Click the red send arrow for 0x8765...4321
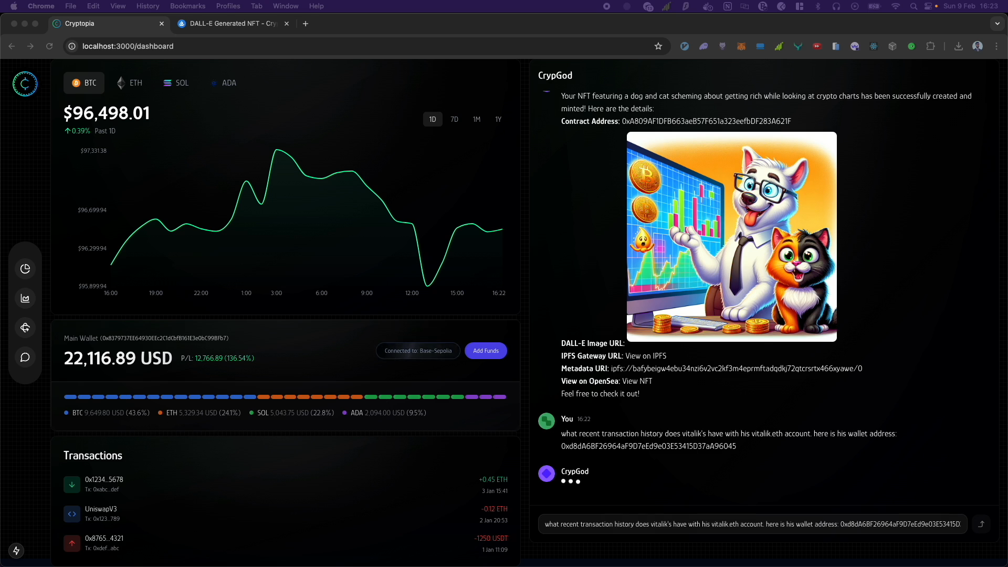 [72, 543]
